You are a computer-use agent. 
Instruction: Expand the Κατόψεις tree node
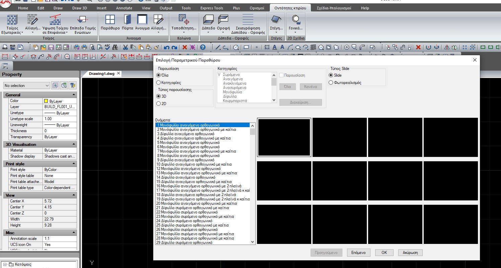[5, 264]
